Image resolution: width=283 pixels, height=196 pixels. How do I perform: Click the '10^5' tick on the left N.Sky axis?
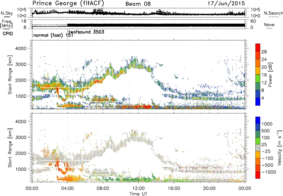point(22,10)
